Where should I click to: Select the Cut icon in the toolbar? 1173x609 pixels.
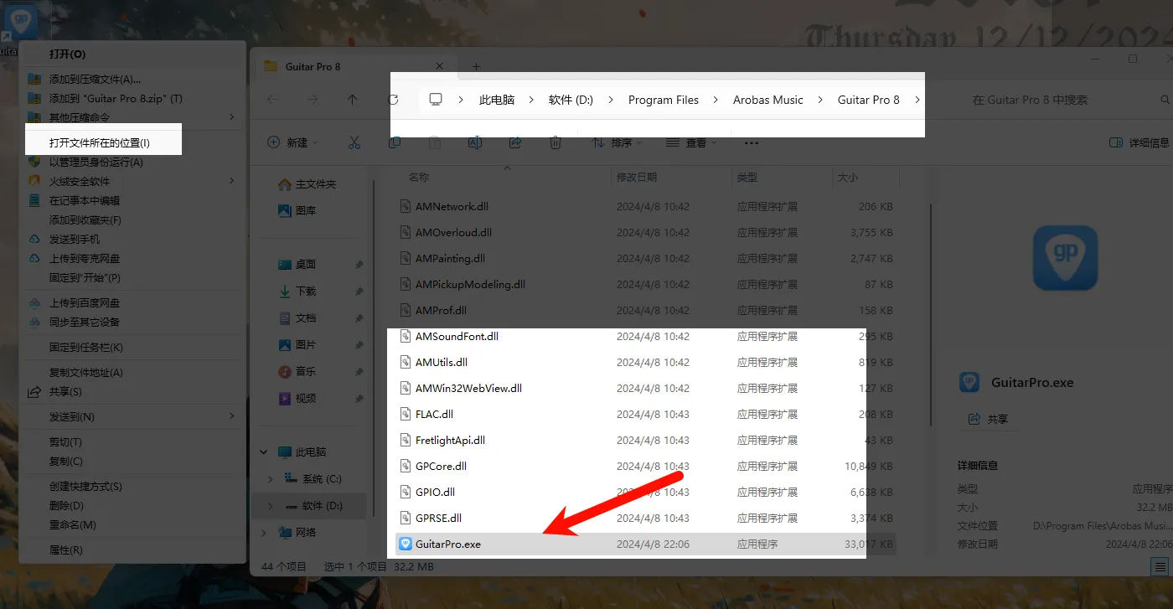pyautogui.click(x=354, y=142)
